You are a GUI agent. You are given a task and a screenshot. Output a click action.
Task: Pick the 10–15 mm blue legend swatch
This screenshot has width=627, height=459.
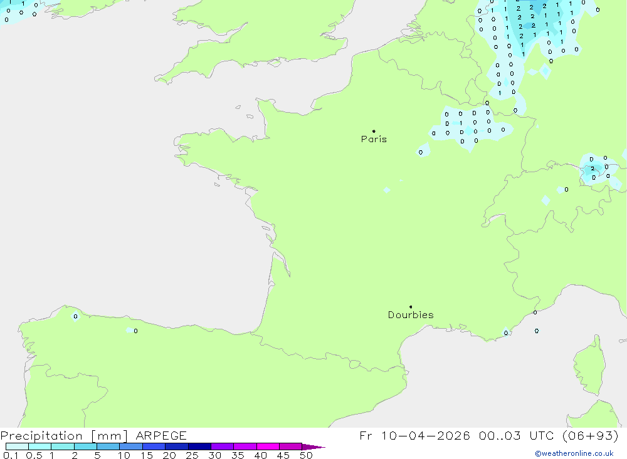coord(131,446)
